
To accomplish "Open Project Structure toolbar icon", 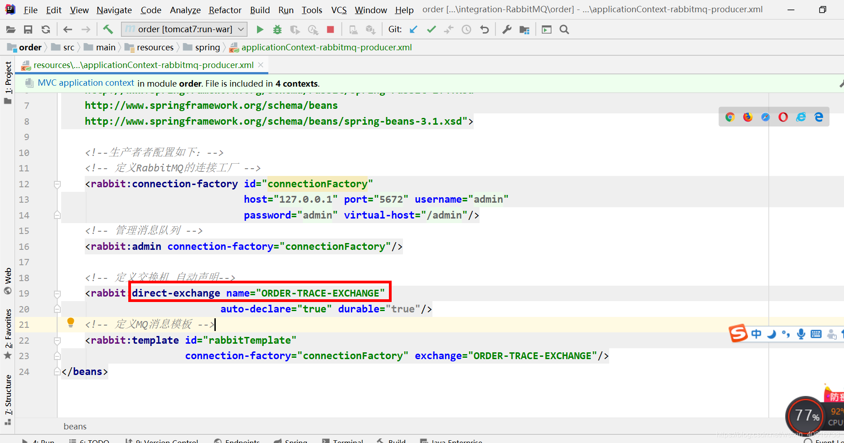I will tap(524, 29).
